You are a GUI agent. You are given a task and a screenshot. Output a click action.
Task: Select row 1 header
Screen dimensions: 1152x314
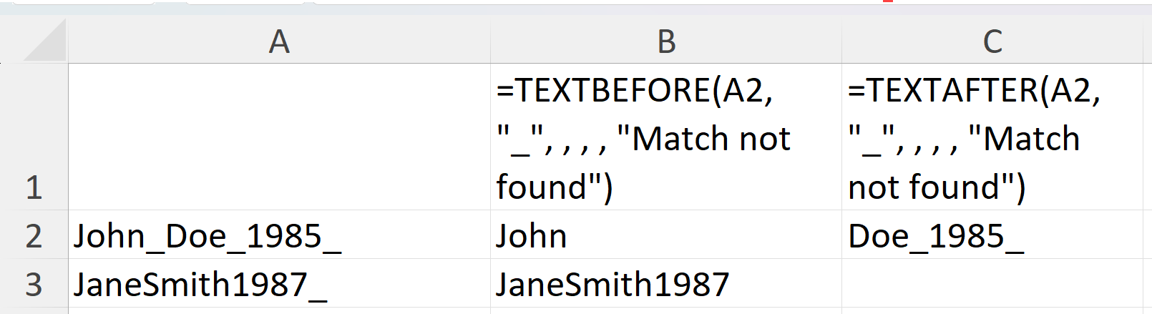click(x=34, y=137)
